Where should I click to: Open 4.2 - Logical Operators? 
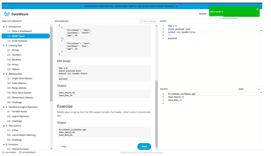point(18,116)
